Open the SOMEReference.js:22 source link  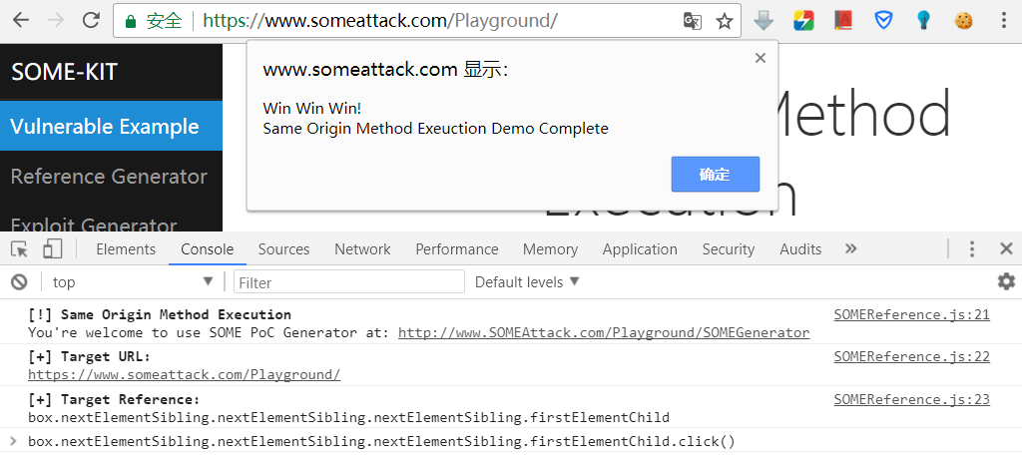[x=912, y=356]
